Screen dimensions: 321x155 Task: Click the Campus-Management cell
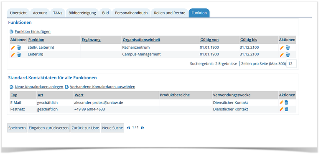pyautogui.click(x=141, y=55)
